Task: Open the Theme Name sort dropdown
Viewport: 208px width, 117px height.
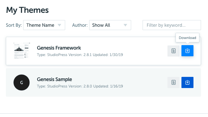Action: pyautogui.click(x=44, y=25)
